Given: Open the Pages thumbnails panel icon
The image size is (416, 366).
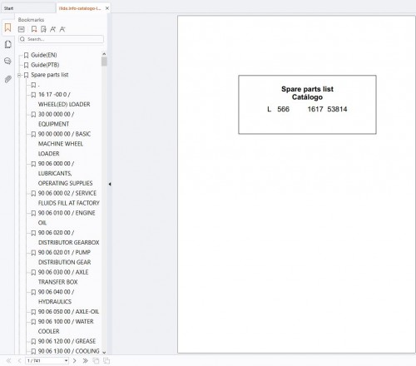Looking at the screenshot, I should pos(7,44).
